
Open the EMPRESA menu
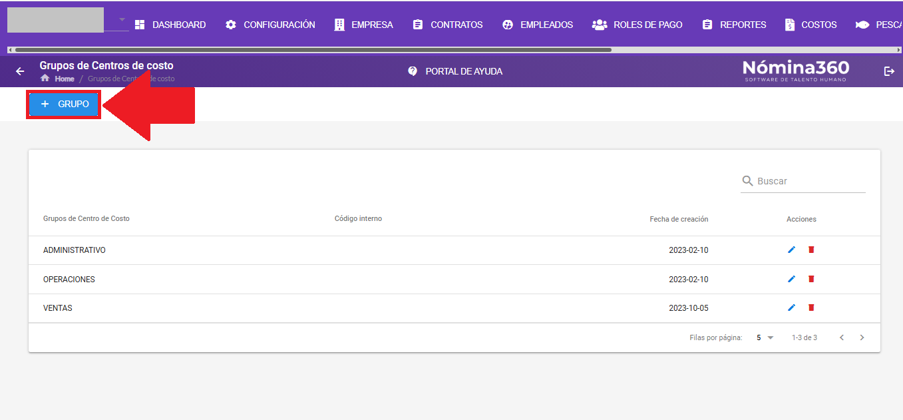363,25
